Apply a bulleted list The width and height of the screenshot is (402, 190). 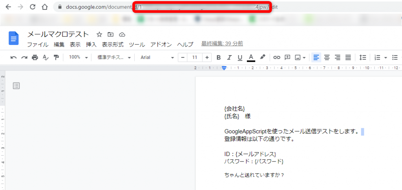click(x=395, y=57)
